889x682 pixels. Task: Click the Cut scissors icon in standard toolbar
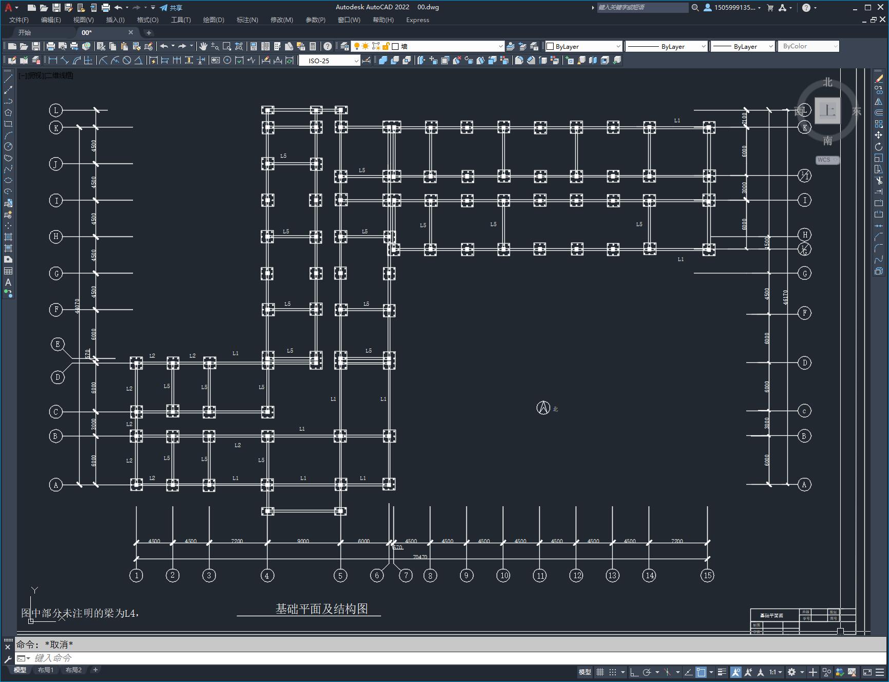pyautogui.click(x=101, y=46)
